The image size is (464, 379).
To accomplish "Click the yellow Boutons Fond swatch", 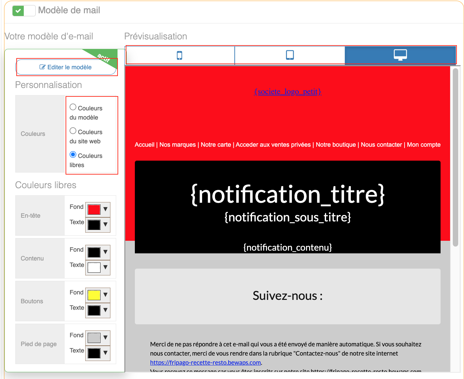I will tap(94, 295).
